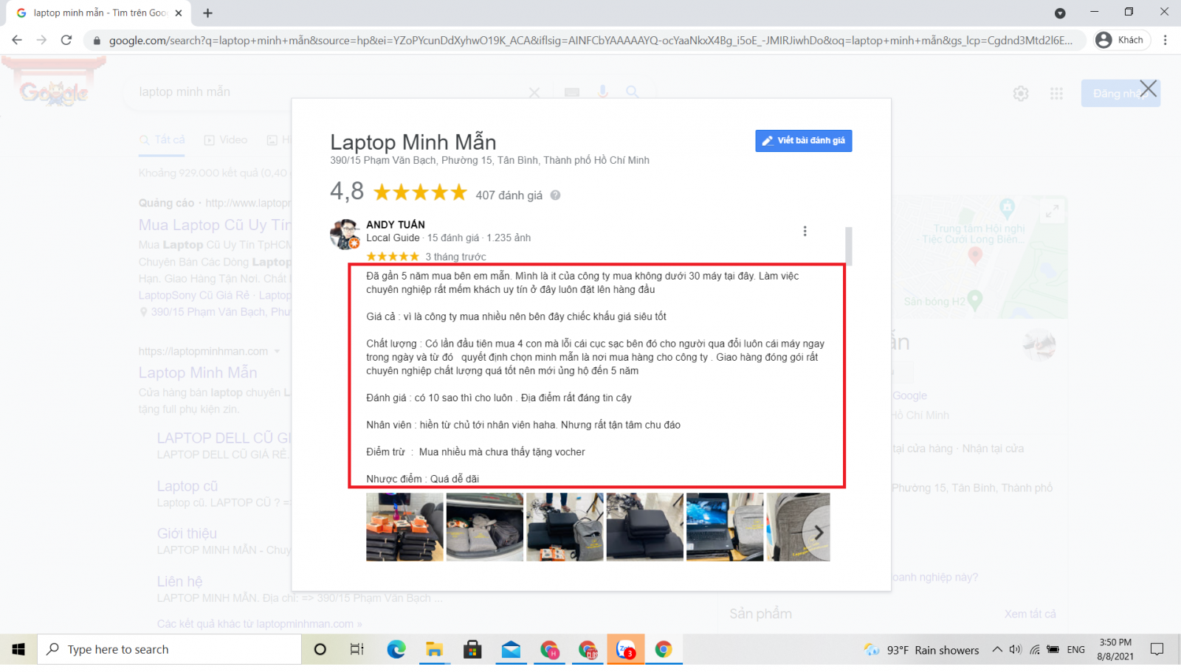Click the Windows taskbar search box
This screenshot has height=672, width=1181.
pos(170,649)
